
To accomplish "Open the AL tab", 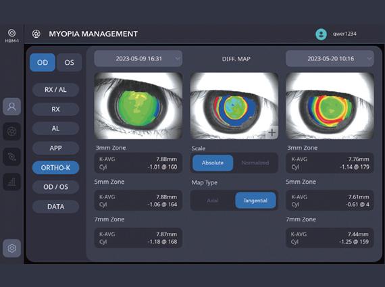I will tap(56, 128).
